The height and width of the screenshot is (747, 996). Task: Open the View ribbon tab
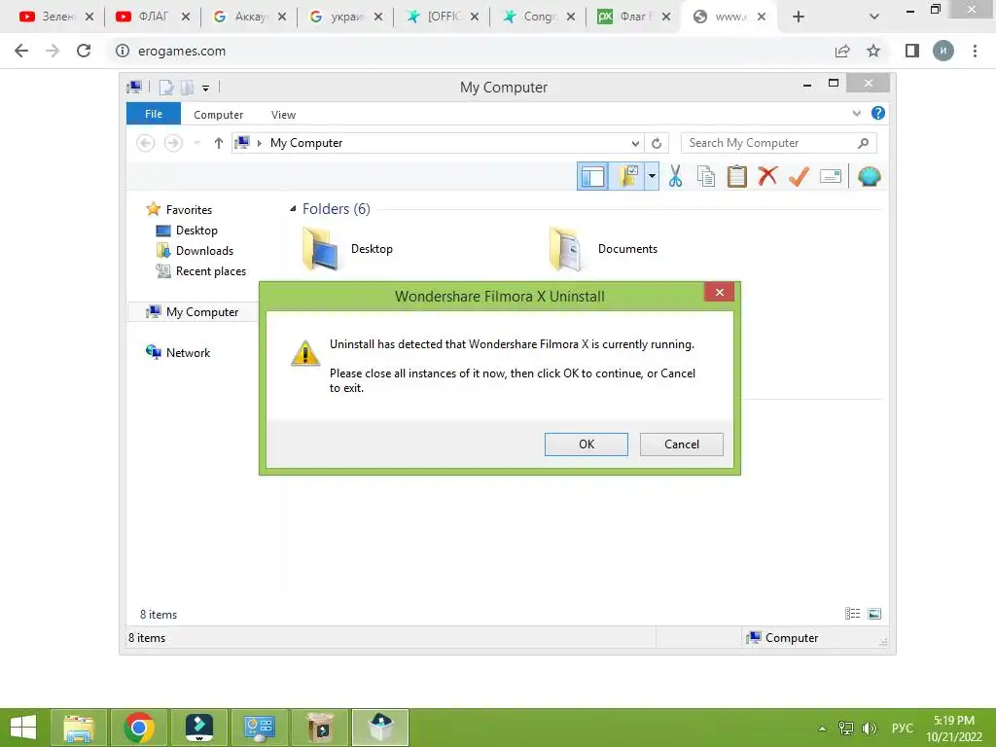point(283,115)
